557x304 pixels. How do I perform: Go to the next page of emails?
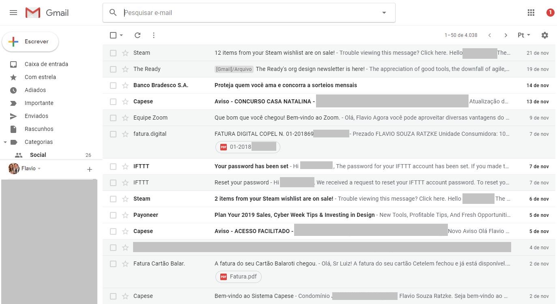click(x=505, y=35)
